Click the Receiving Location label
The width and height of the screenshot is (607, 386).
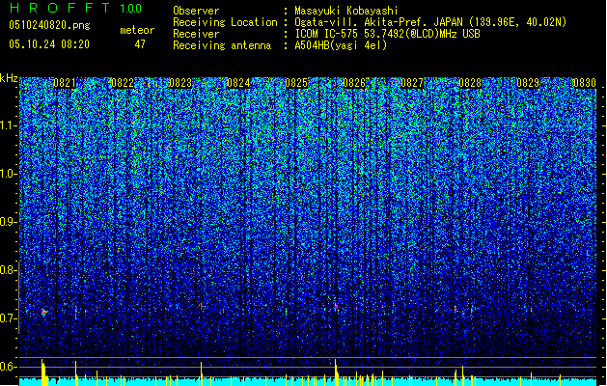coord(225,22)
